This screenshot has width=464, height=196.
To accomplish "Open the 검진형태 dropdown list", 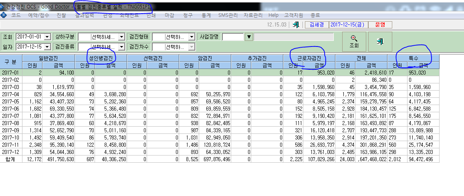I will pos(192,37).
